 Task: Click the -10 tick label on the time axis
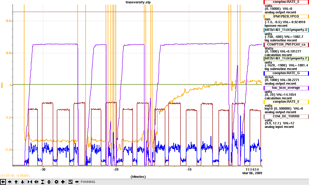[189, 169]
